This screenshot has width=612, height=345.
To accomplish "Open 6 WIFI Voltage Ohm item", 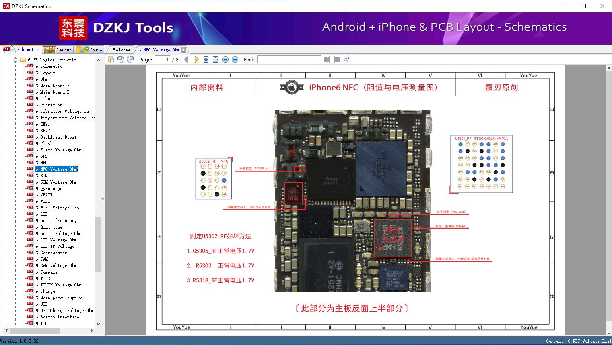I will tap(57, 208).
